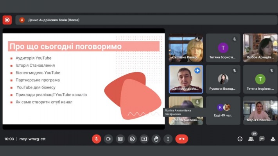
Task: Click the red recording indicator icon
Action: click(x=7, y=20)
